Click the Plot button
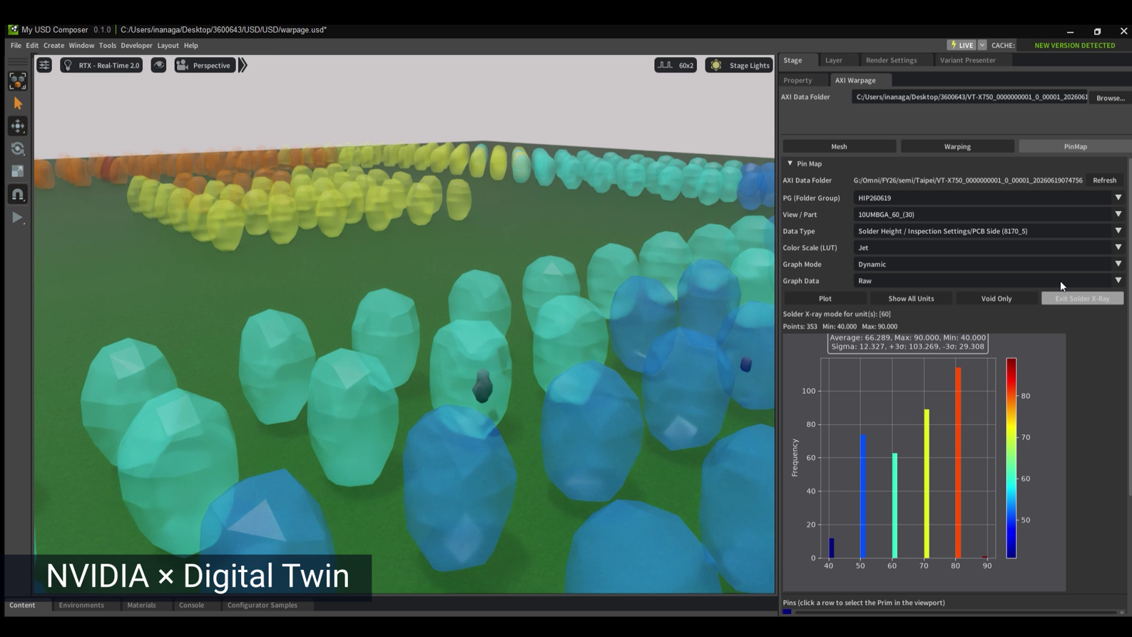 (825, 299)
